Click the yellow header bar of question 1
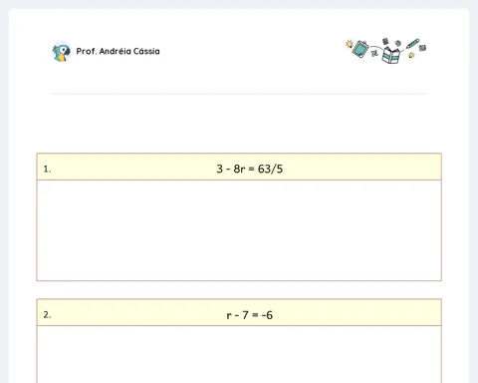Screen dimensions: 478x383 (239, 167)
